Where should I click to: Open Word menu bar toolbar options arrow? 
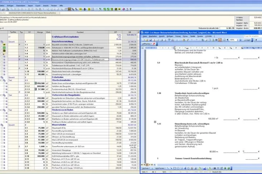pos(214,36)
